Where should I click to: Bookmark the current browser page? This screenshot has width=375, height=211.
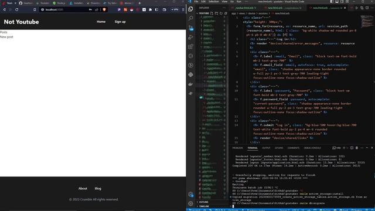[x=35, y=9]
